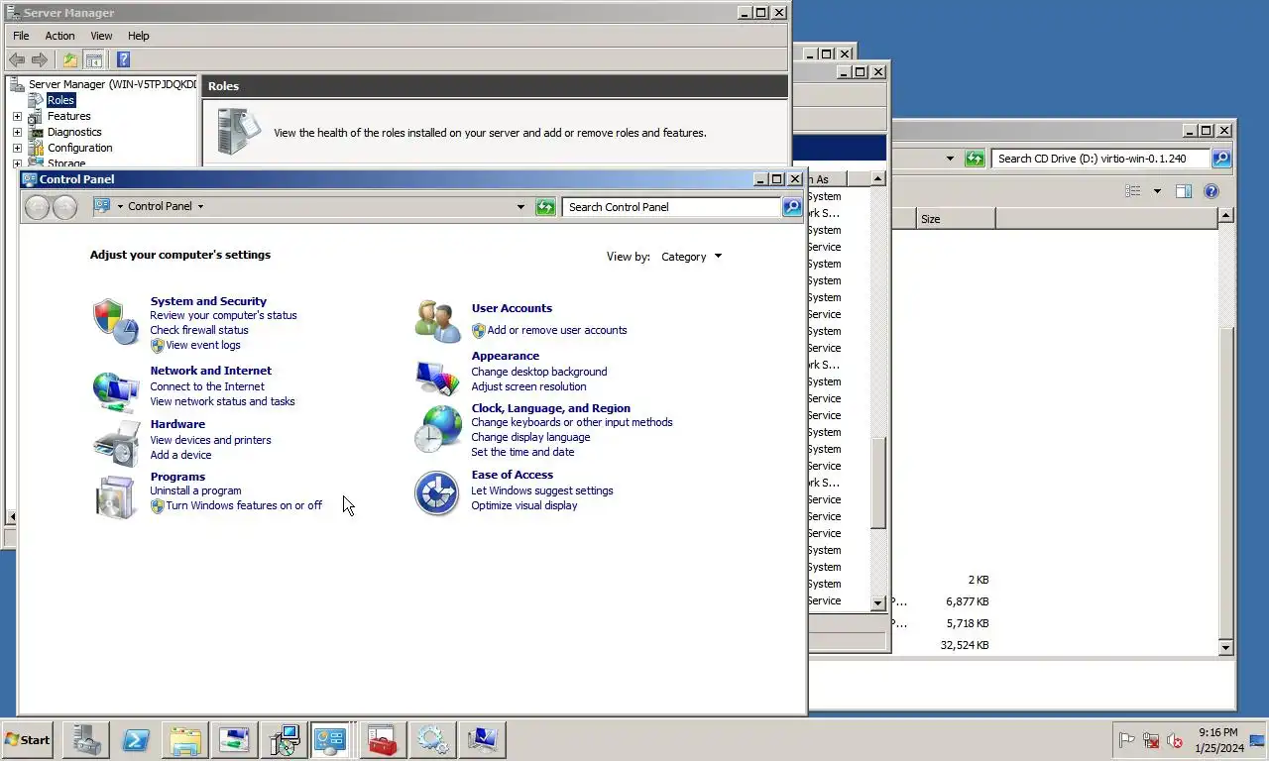Toggle Server Manager show/hide console tree icon
This screenshot has height=761, width=1269.
point(93,59)
